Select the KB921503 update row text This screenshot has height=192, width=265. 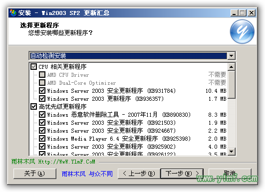click(x=111, y=123)
